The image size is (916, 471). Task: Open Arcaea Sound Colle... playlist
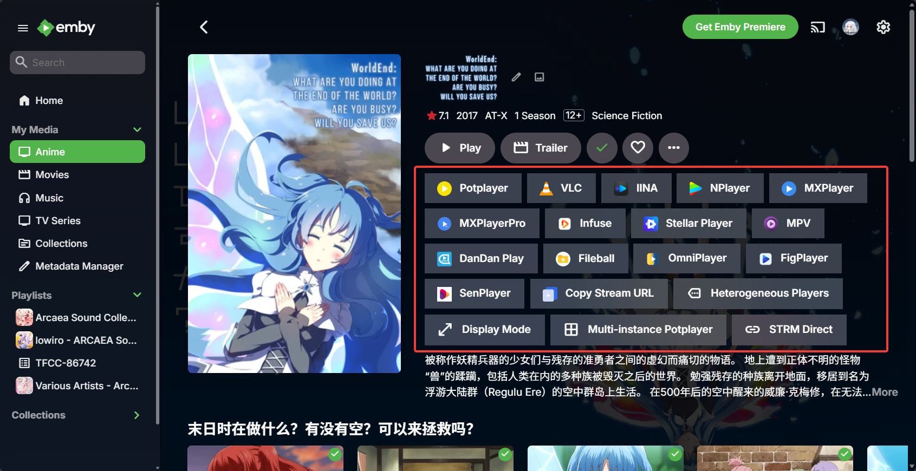(x=77, y=318)
